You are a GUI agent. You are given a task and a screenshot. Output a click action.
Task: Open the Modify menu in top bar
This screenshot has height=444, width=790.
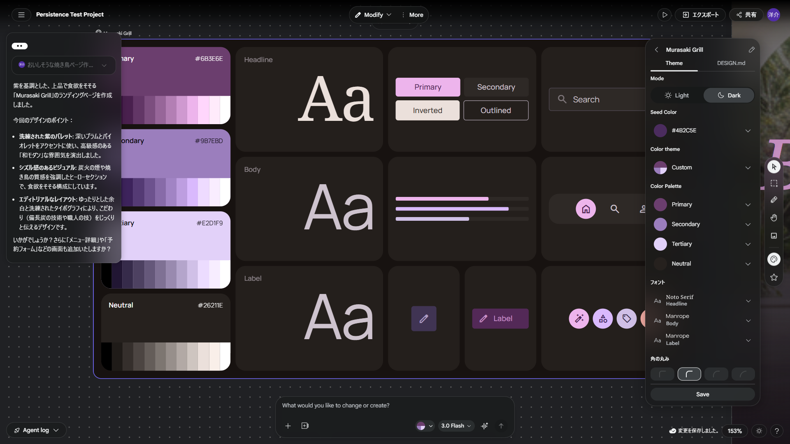pos(372,15)
